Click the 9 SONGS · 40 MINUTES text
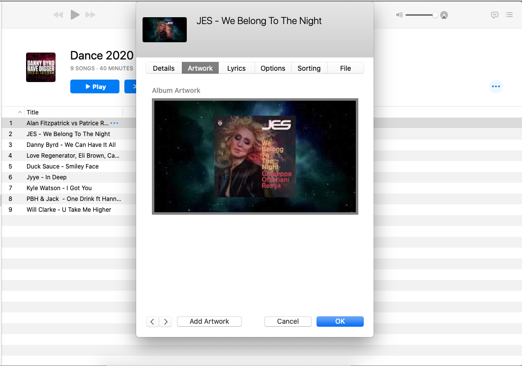 102,68
